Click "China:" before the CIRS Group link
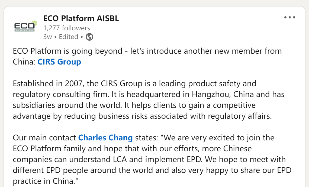The width and height of the screenshot is (309, 187). pos(24,62)
